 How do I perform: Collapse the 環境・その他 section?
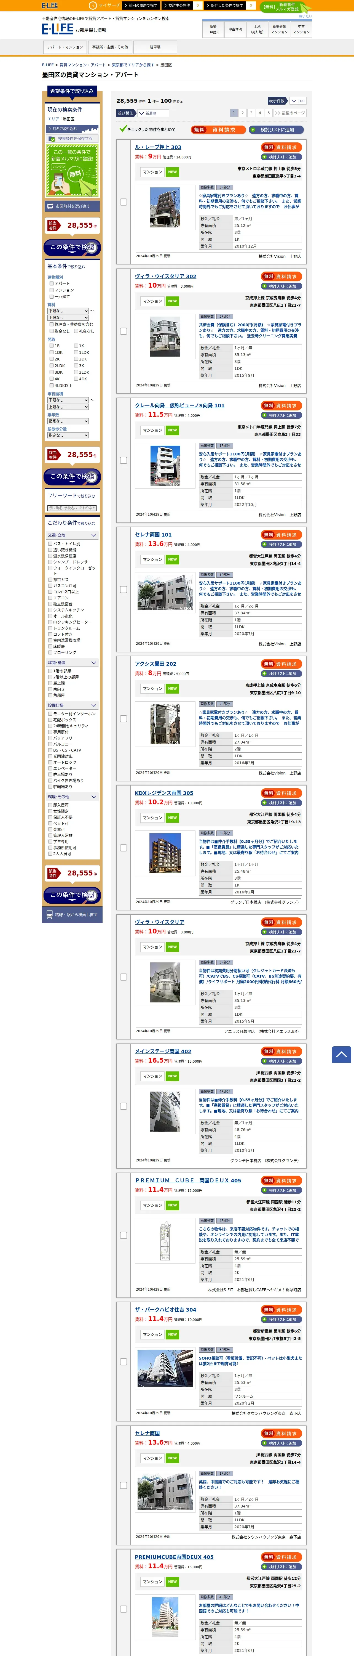click(x=72, y=797)
